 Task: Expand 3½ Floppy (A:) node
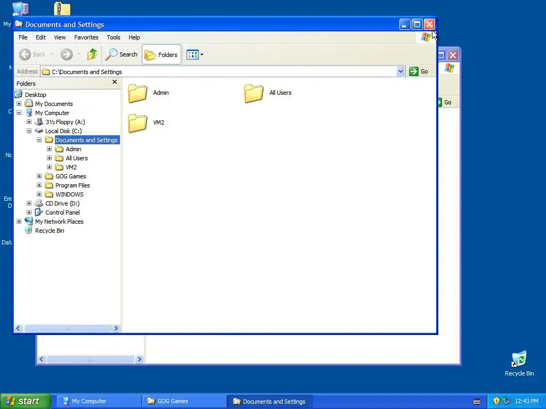coord(29,122)
